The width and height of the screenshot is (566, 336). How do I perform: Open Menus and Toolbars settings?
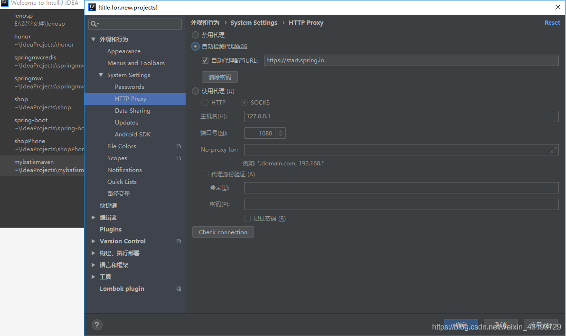136,63
